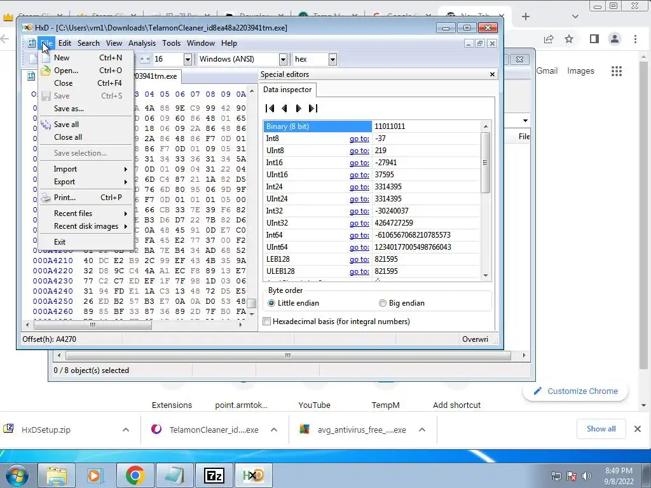Click go to link for ULEB128
This screenshot has width=651, height=488.
click(x=359, y=271)
